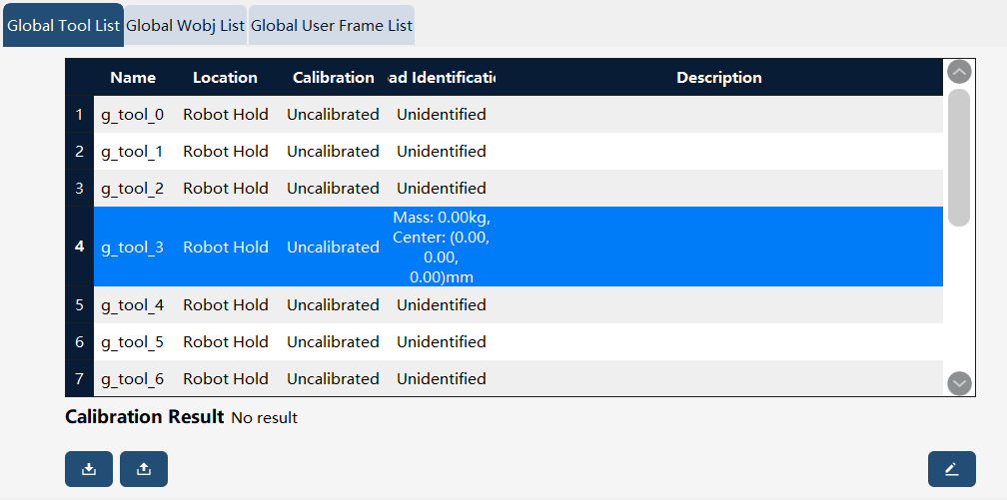The image size is (1007, 500).
Task: Select the g_tool_2 name cell
Action: click(x=132, y=188)
